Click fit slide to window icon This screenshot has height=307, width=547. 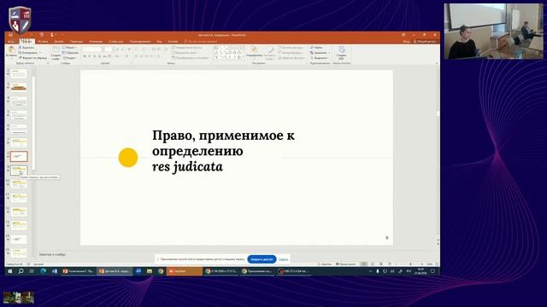436,264
